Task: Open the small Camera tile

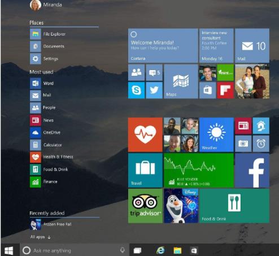Action: (243, 144)
